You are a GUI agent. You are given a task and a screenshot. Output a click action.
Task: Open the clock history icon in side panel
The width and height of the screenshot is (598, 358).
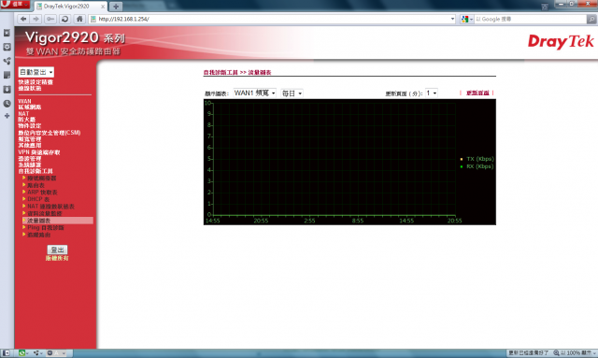point(7,104)
